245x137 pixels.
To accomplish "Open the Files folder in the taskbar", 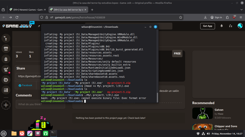I will pos(14,133).
